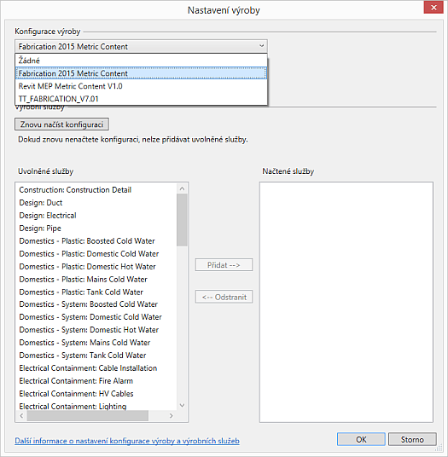Confirm the dialog with OK

point(361,439)
